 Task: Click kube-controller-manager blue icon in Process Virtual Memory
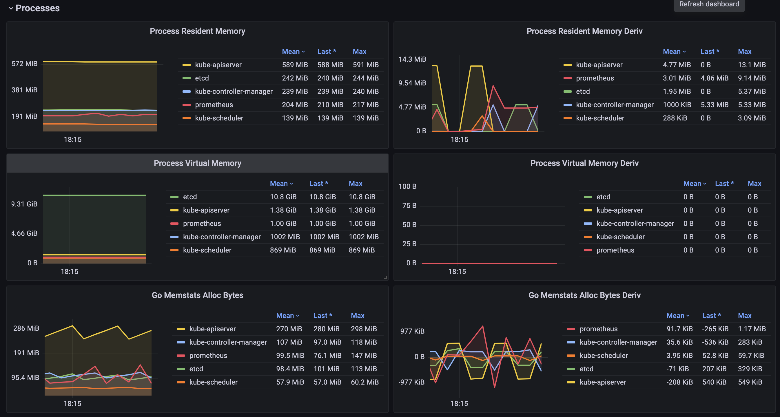click(x=174, y=237)
